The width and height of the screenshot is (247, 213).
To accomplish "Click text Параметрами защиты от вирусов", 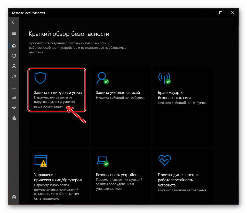I will (x=55, y=102).
